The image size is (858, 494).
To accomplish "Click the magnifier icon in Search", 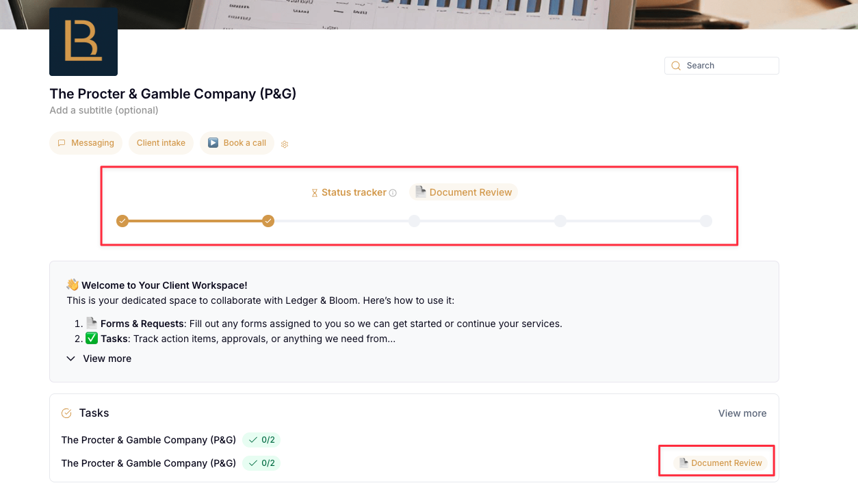I will click(x=676, y=66).
